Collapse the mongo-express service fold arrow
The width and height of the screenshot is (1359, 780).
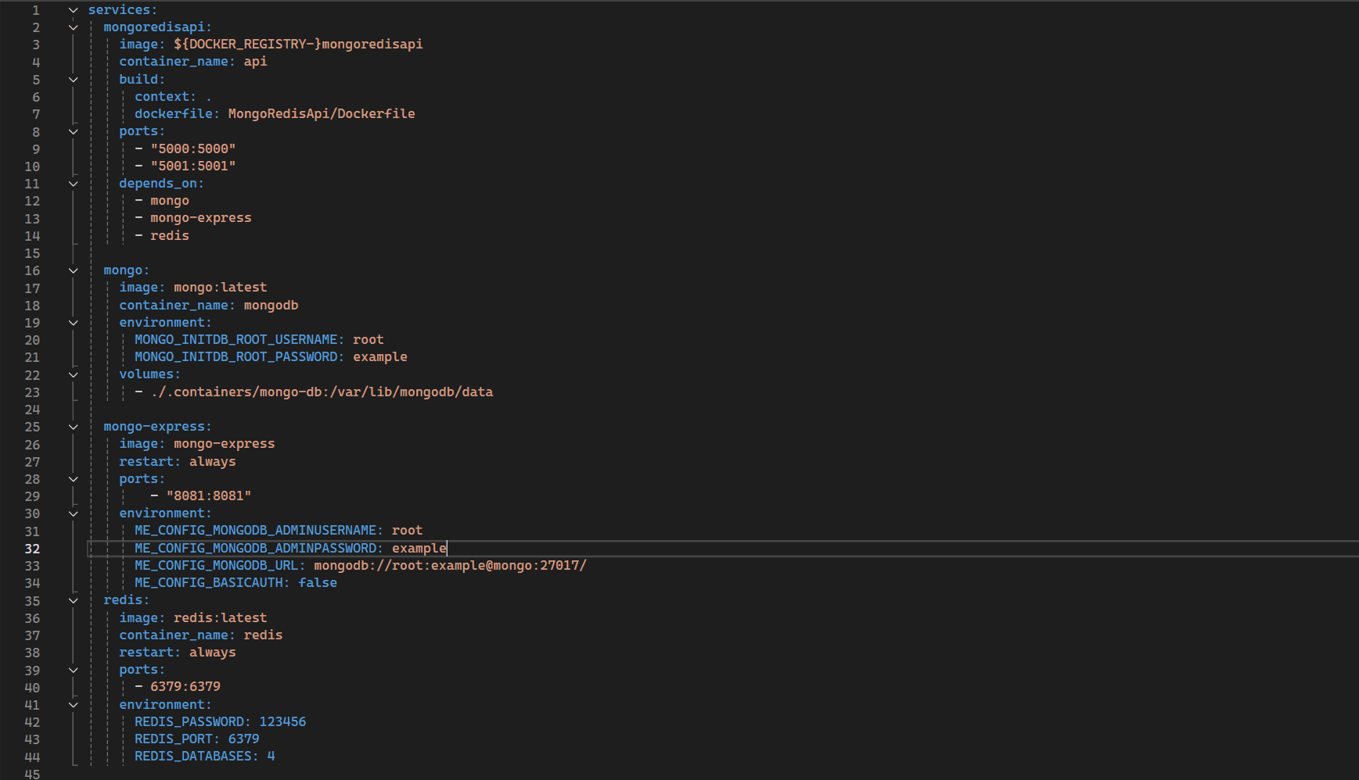[73, 427]
